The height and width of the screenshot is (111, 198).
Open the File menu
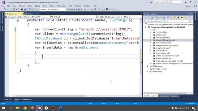coord(3,6)
